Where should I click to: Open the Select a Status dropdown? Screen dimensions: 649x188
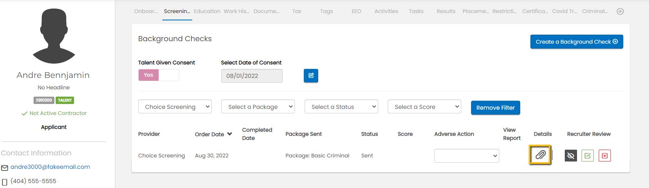(341, 107)
